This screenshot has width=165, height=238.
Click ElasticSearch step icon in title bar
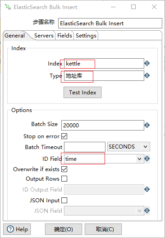pyautogui.click(x=8, y=7)
